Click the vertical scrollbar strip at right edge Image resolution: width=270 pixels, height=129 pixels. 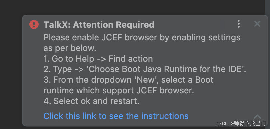click(x=268, y=64)
